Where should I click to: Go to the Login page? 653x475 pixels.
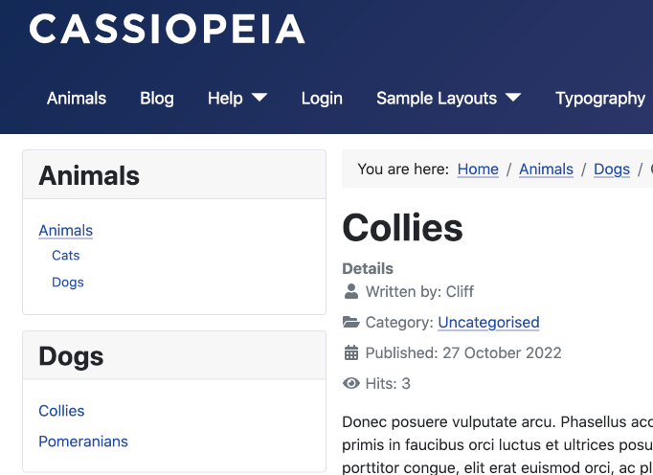pos(322,98)
